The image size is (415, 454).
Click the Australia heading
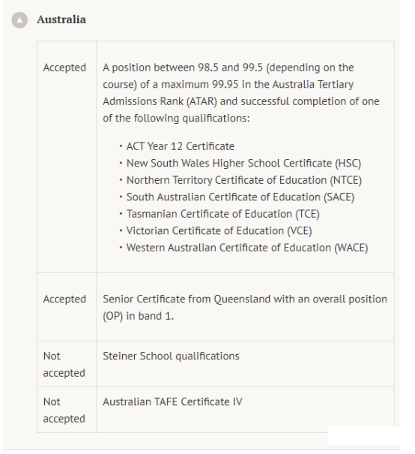[x=61, y=20]
